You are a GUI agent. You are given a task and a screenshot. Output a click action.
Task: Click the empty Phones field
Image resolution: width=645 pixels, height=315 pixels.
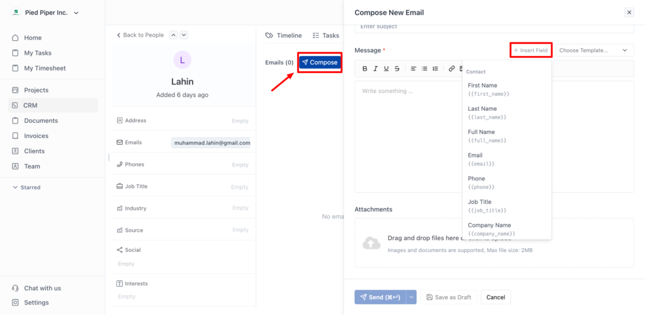click(240, 164)
